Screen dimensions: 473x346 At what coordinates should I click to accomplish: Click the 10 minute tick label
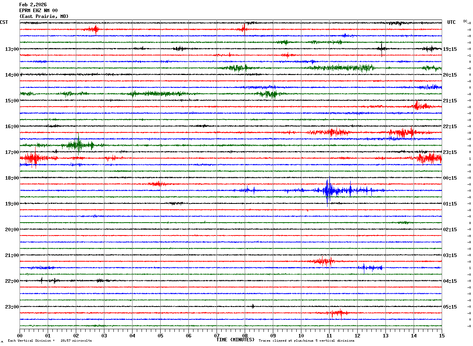(x=301, y=335)
